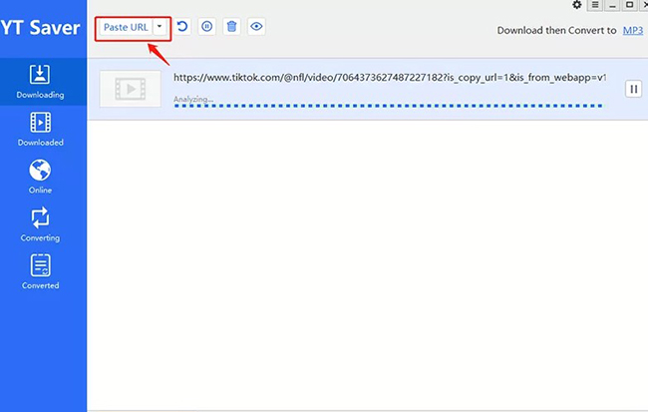Viewport: 648px width, 412px height.
Task: Open the settings gear icon
Action: coord(576,5)
